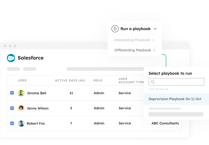Sort by the USER column header
Image resolution: width=209 pixels, height=145 pixels.
pos(22,80)
